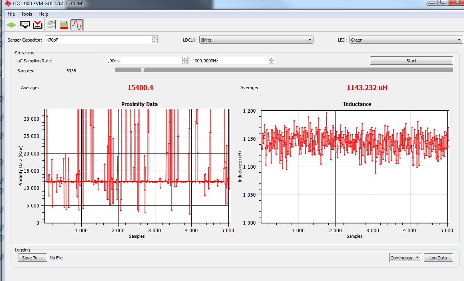This screenshot has height=281, width=464.
Task: Decrease Sensor Capacitor with down arrow
Action: pos(155,41)
